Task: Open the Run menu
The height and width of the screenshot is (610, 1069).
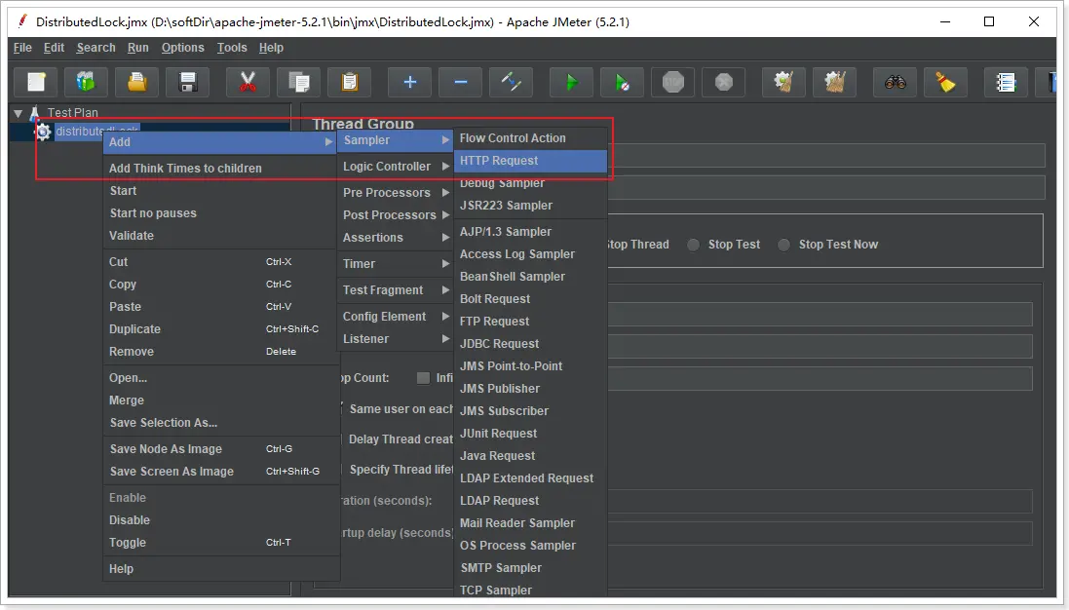Action: (137, 48)
